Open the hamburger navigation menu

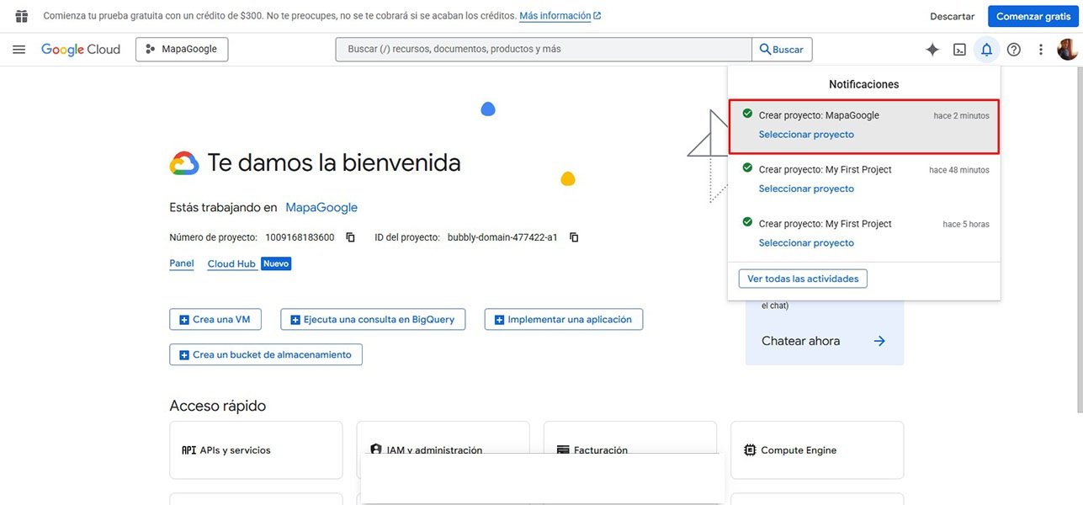15,48
